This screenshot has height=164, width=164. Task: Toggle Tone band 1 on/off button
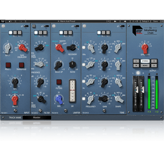[x=84, y=99]
